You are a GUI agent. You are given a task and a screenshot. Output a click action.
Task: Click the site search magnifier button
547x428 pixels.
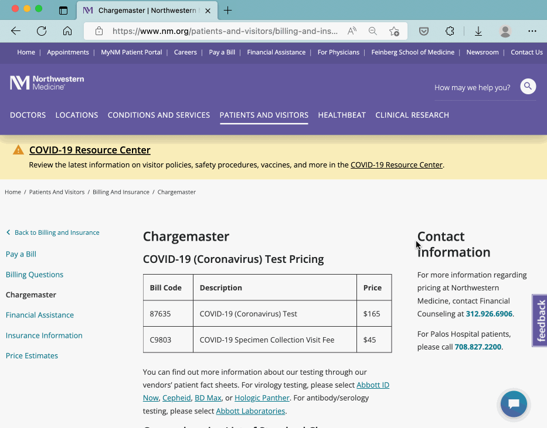click(528, 86)
